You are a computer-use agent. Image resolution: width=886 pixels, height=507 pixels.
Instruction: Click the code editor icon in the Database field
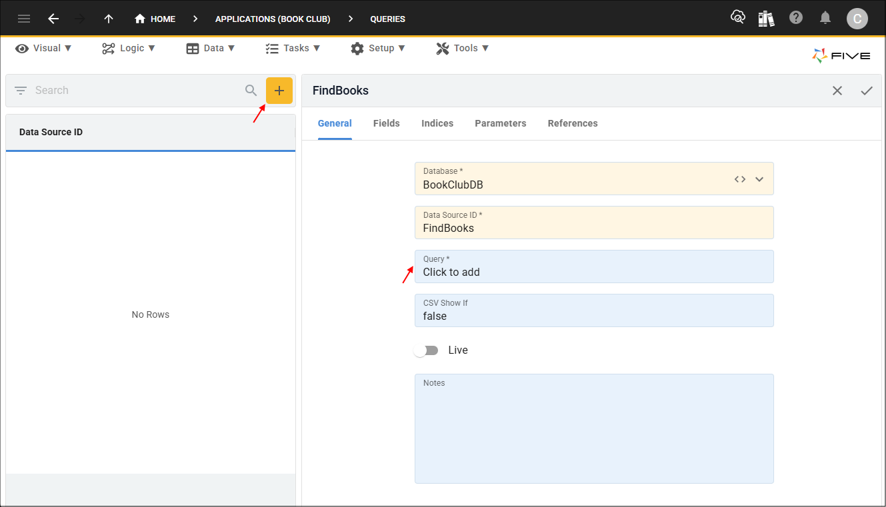tap(739, 179)
